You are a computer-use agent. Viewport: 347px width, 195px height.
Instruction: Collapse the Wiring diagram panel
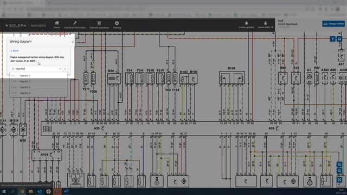pyautogui.click(x=72, y=42)
